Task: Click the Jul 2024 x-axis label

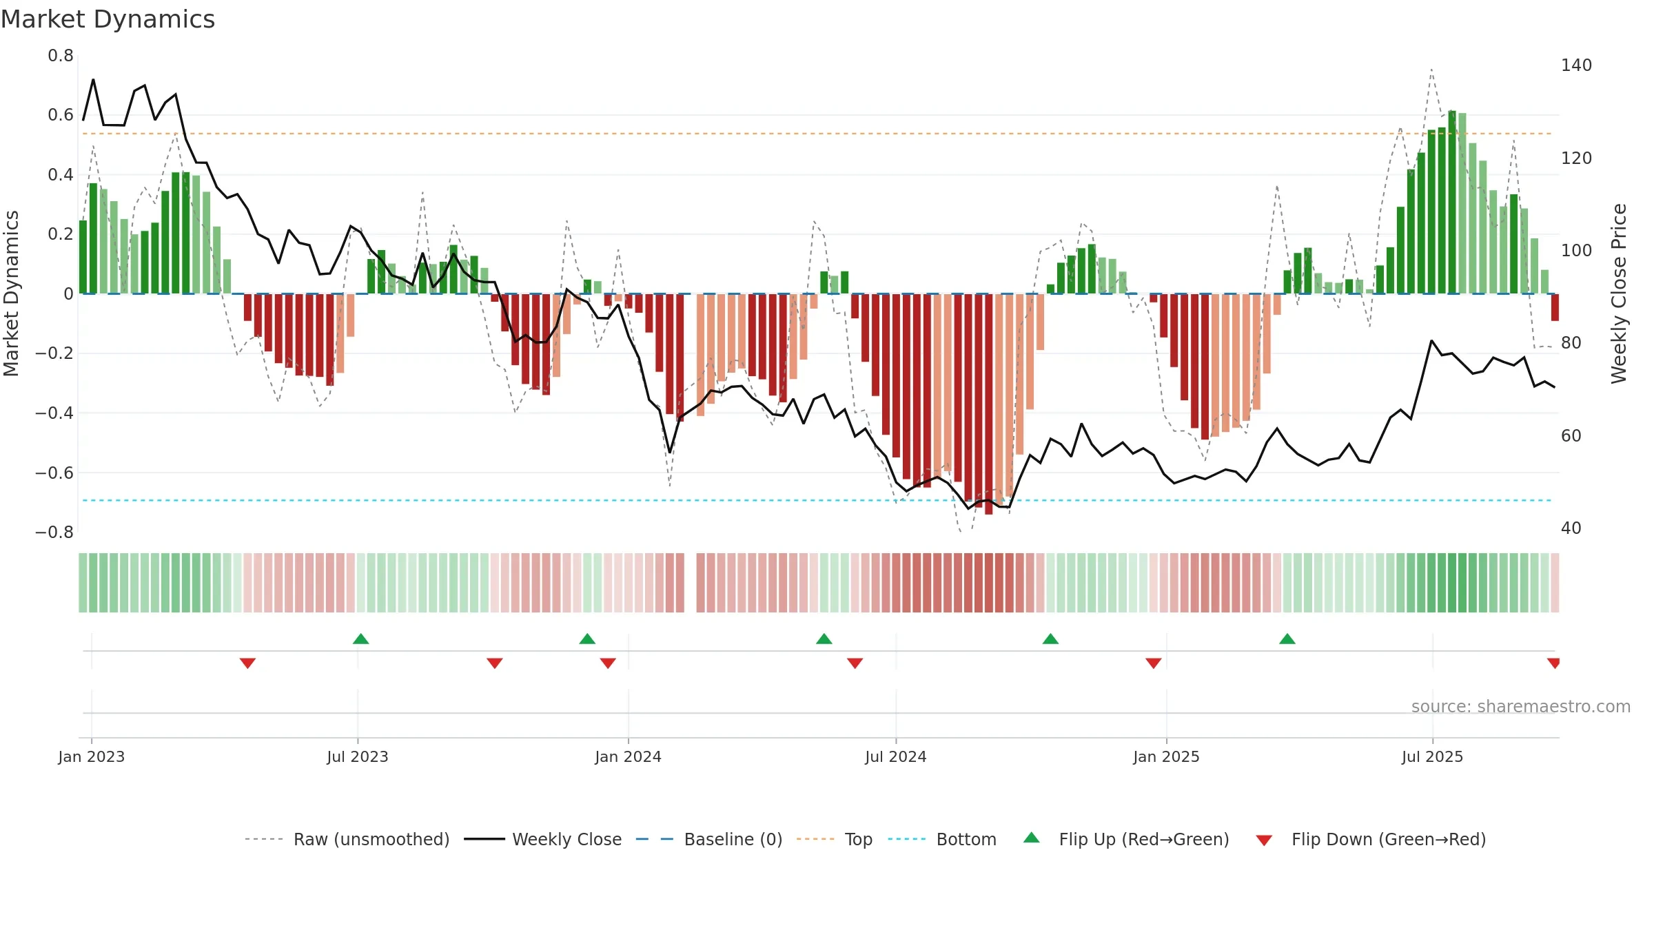Action: pos(896,756)
